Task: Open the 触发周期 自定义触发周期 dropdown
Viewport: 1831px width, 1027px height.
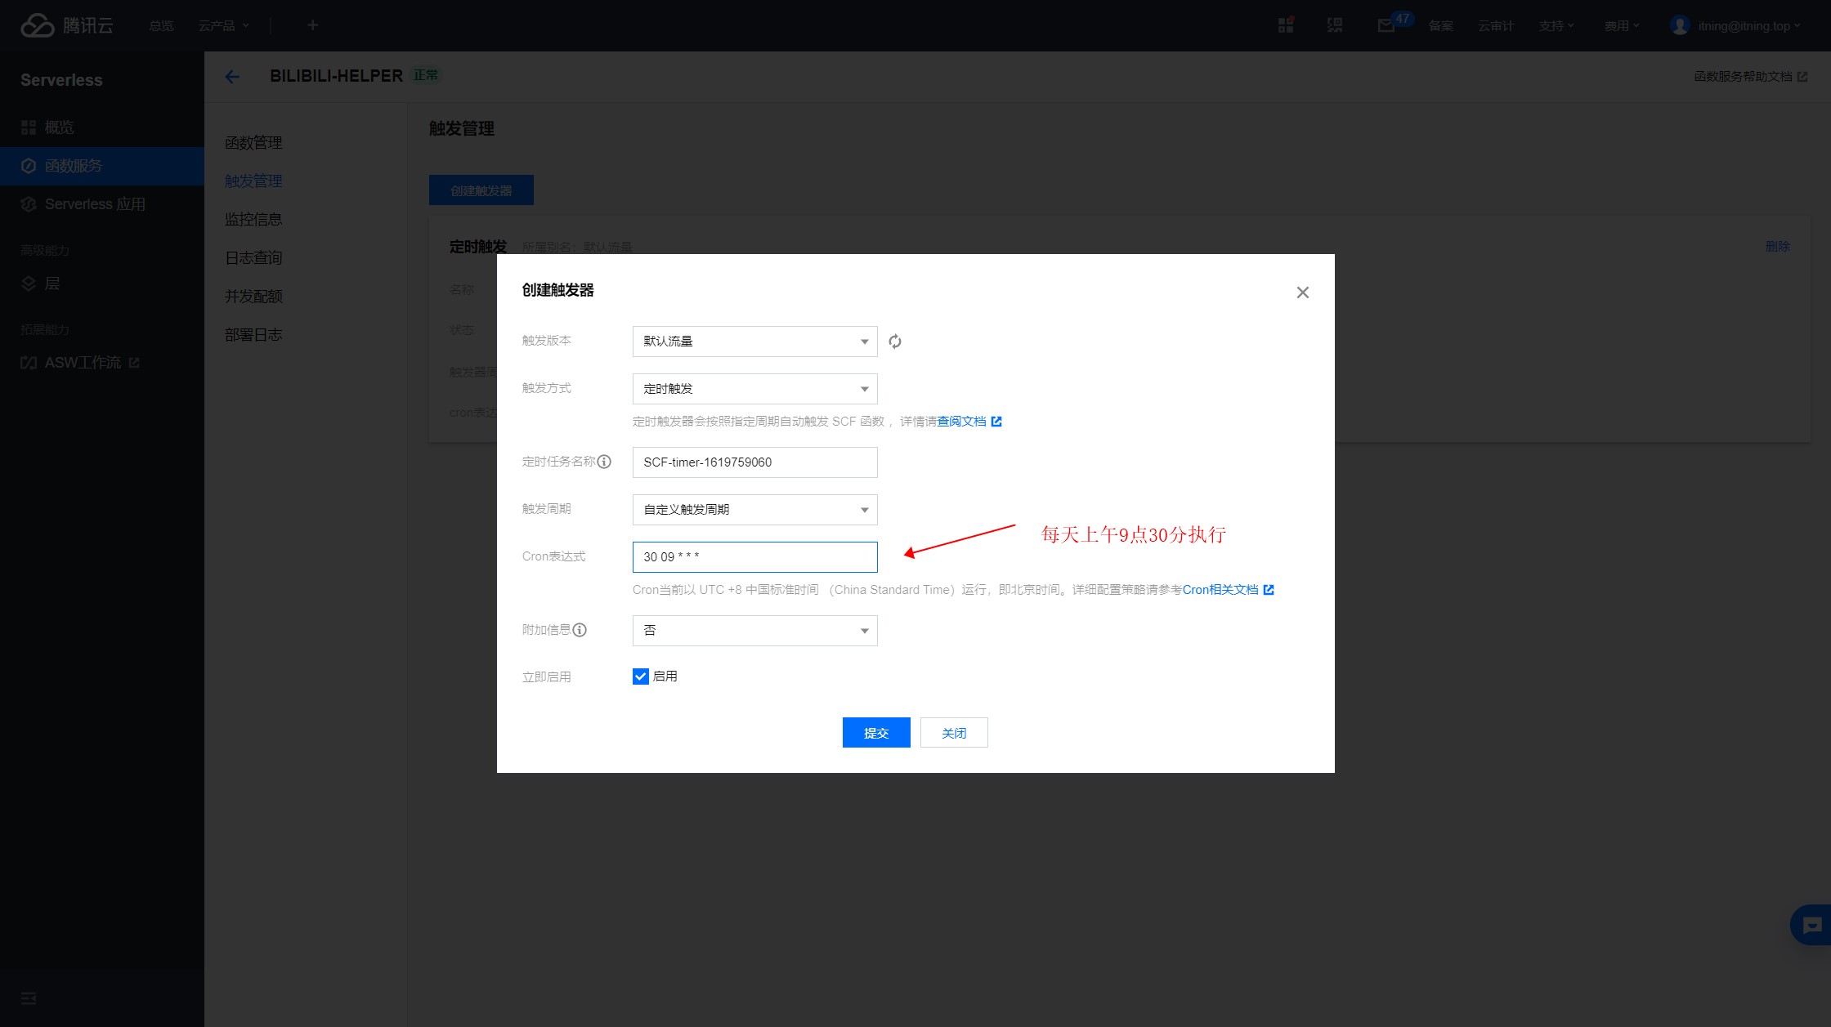Action: point(754,510)
